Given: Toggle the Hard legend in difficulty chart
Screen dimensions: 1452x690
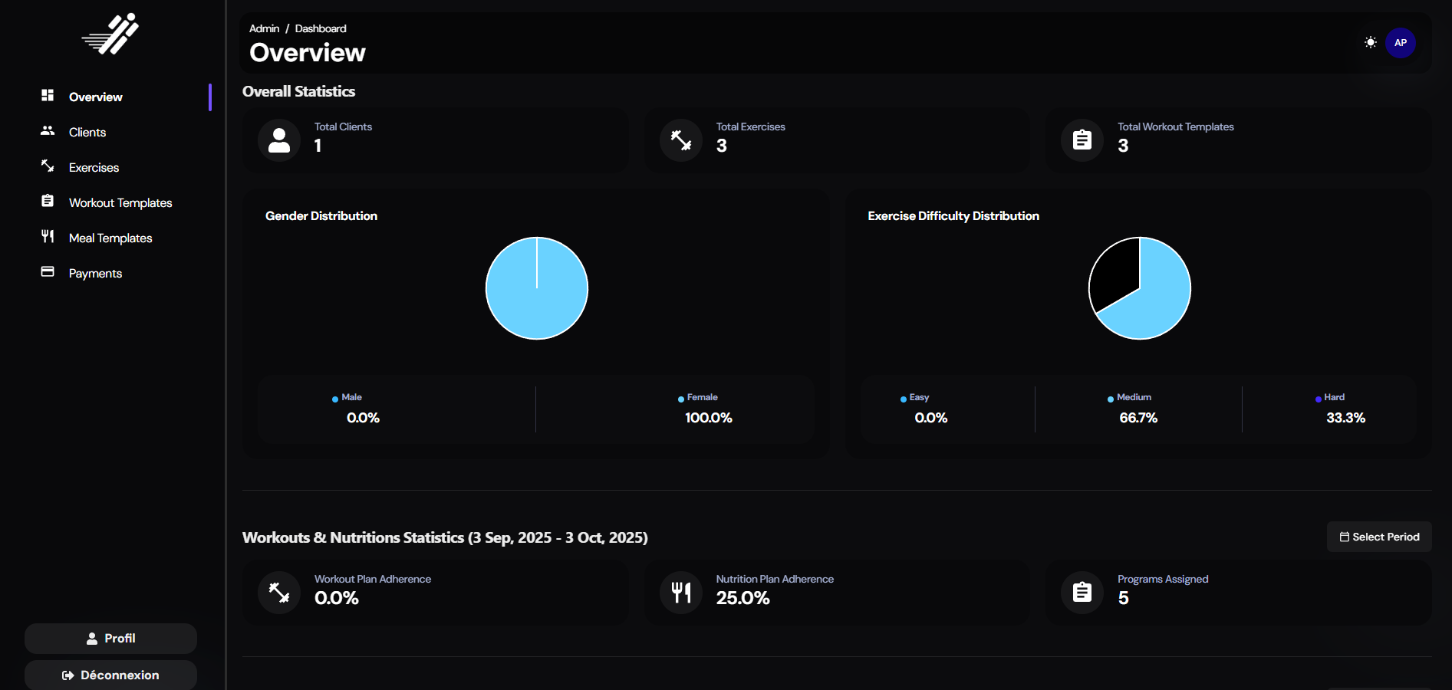Looking at the screenshot, I should coord(1334,397).
